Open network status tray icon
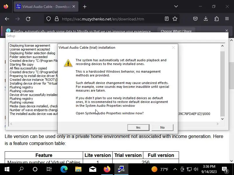The image size is (234, 175). [x=189, y=169]
